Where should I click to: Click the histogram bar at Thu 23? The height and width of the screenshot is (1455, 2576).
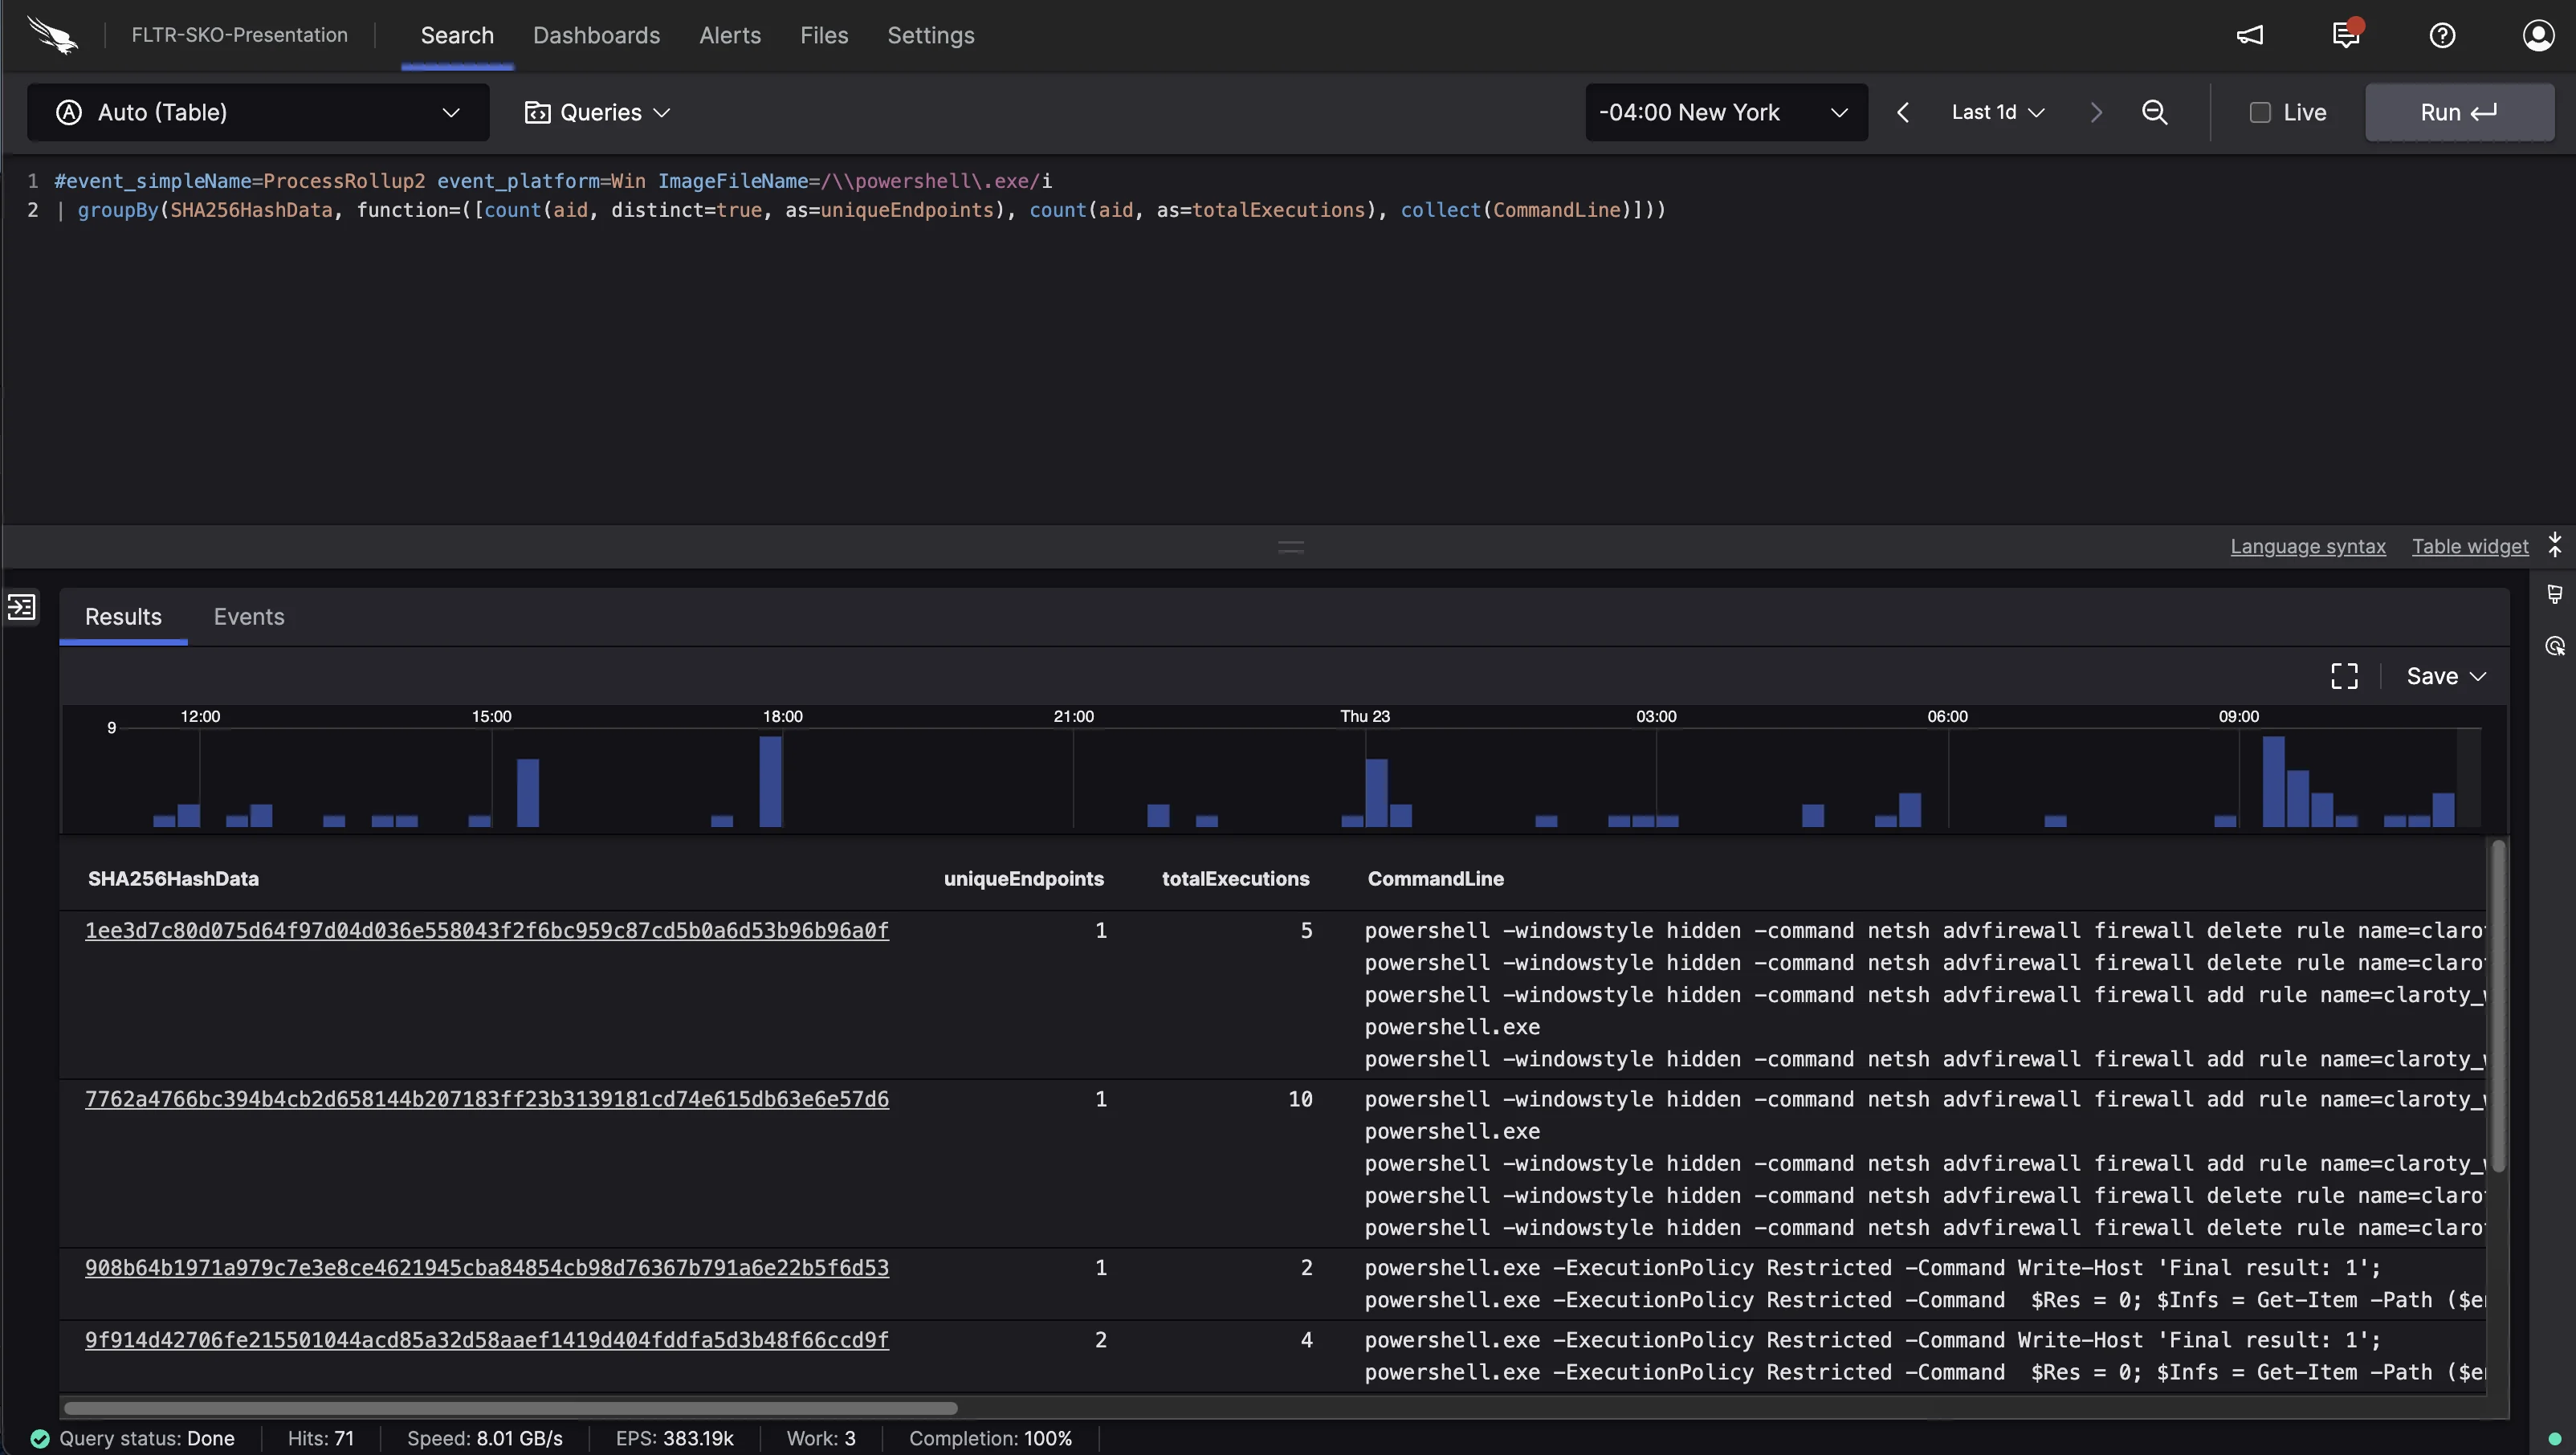1376,792
